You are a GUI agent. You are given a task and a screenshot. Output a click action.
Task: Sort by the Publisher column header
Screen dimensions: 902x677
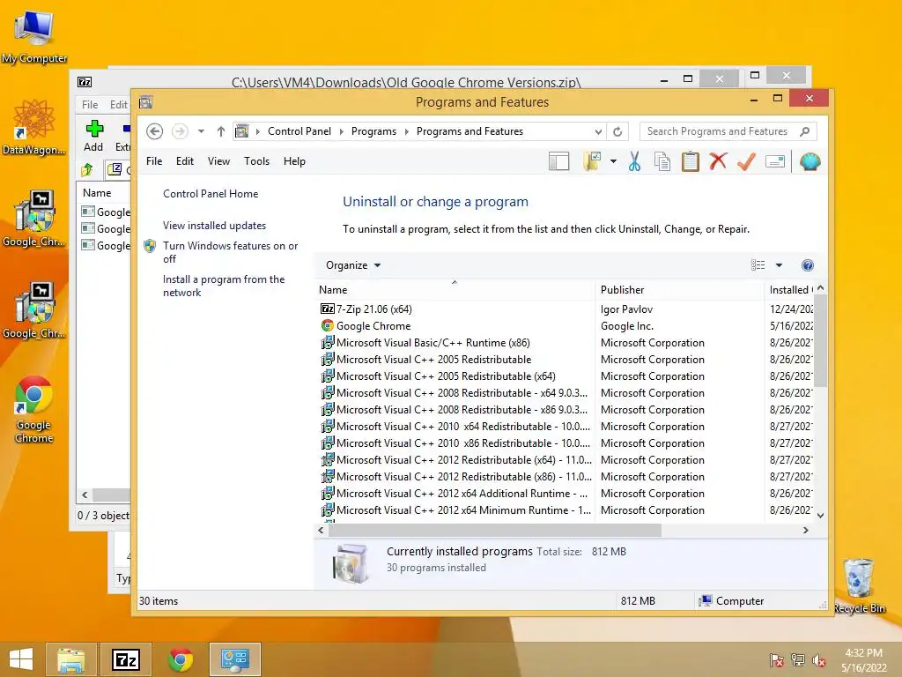[679, 289]
